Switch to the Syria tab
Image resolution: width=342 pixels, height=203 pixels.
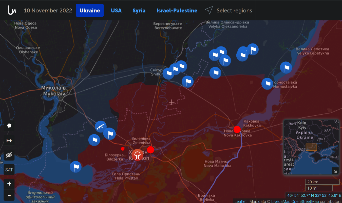[x=139, y=11]
